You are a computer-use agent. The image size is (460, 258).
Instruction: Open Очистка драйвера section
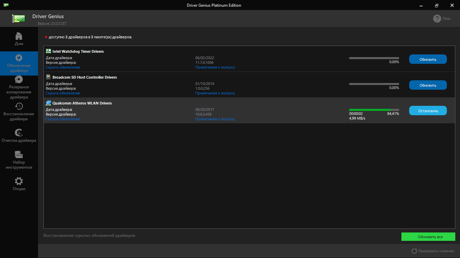(x=19, y=136)
